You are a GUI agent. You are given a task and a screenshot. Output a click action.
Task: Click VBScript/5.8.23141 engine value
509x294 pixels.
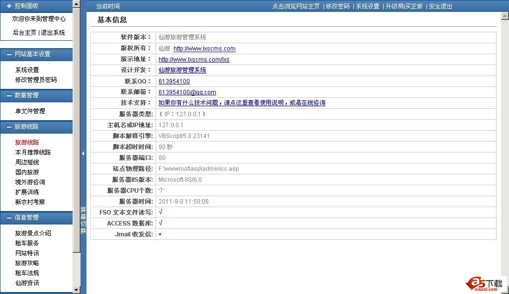184,136
